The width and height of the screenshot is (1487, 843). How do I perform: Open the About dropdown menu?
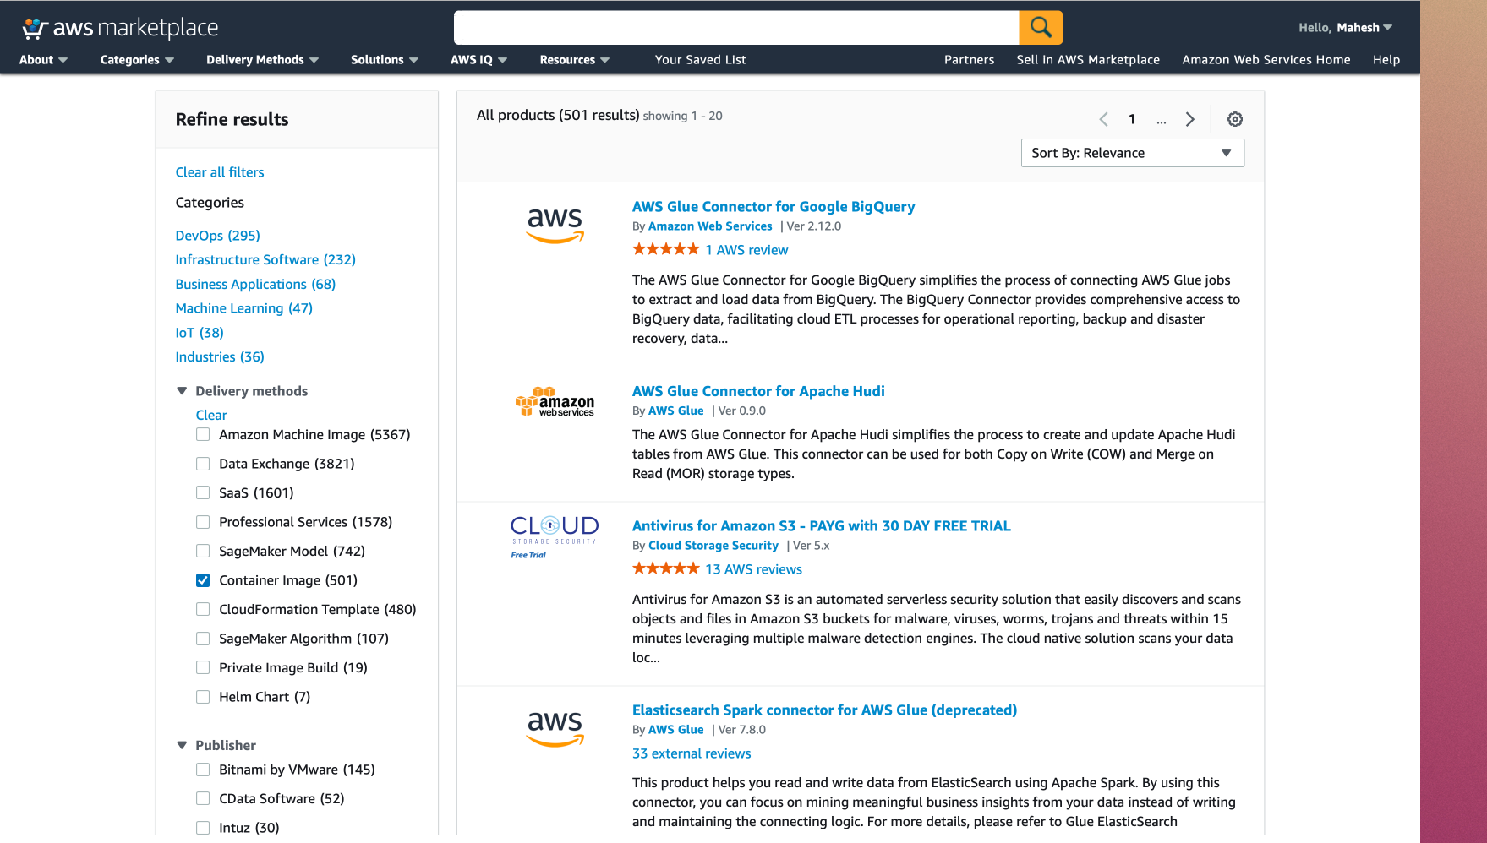43,59
